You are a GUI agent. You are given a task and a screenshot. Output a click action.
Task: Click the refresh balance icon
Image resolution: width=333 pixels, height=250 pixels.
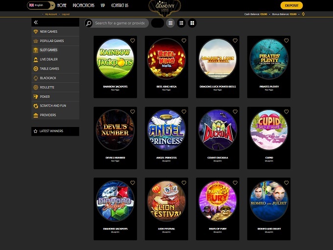(303, 14)
